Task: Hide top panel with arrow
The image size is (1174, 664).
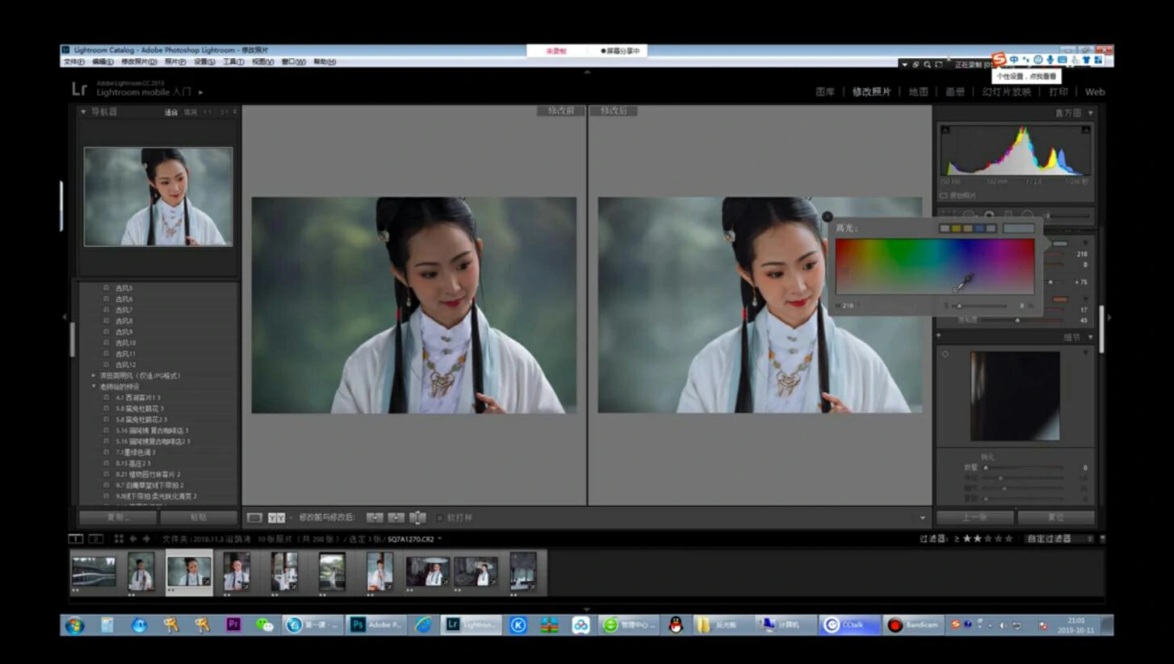Action: (587, 73)
